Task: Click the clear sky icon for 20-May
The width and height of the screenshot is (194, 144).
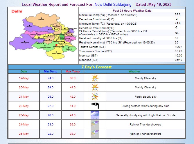Action: coord(95,87)
